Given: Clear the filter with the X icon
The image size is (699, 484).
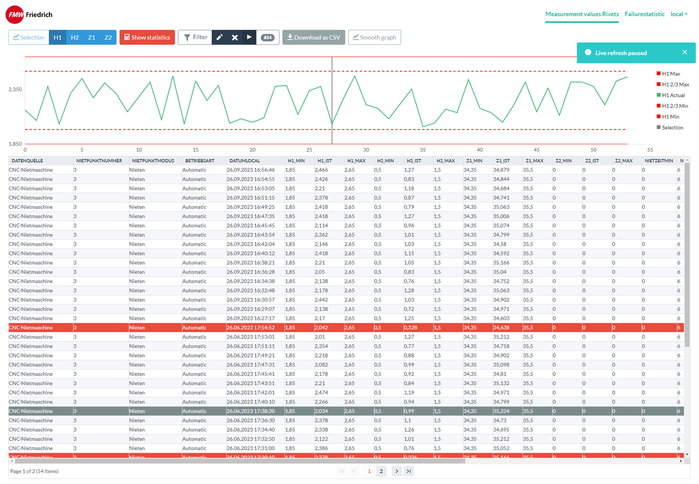Looking at the screenshot, I should pos(235,37).
